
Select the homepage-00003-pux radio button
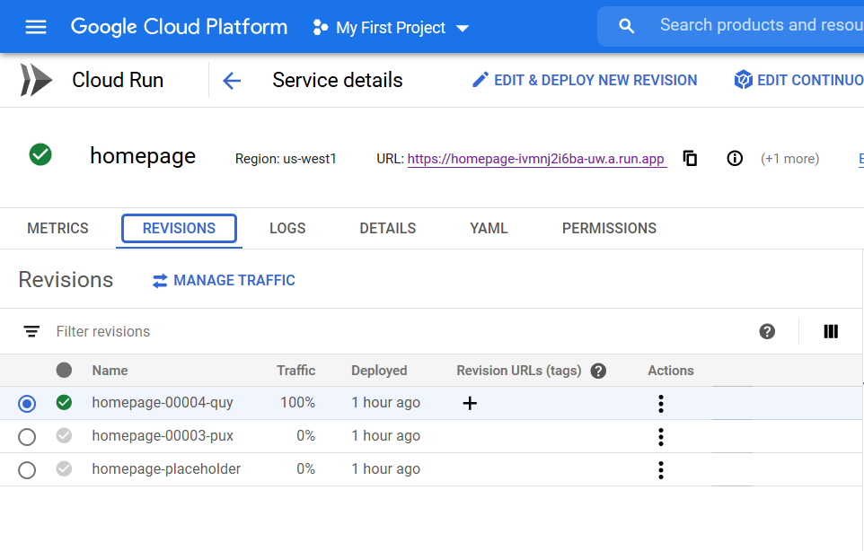pyautogui.click(x=27, y=437)
